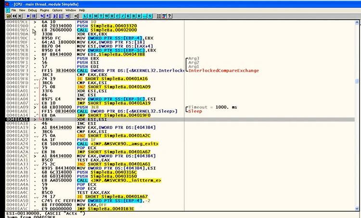Click the Restart program rewind icon
361x218 pixels.
click(14, 16)
